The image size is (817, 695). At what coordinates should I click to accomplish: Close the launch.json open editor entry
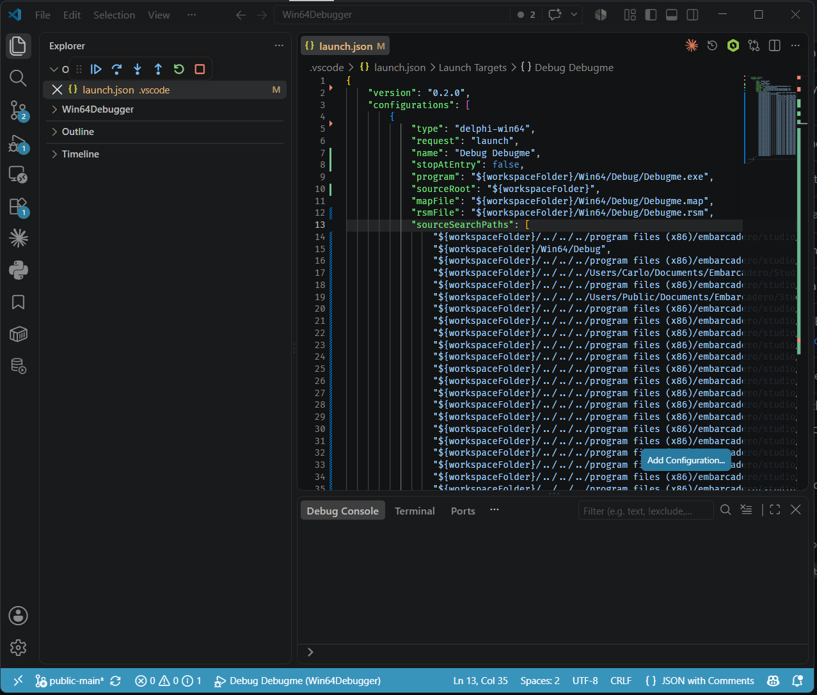57,90
